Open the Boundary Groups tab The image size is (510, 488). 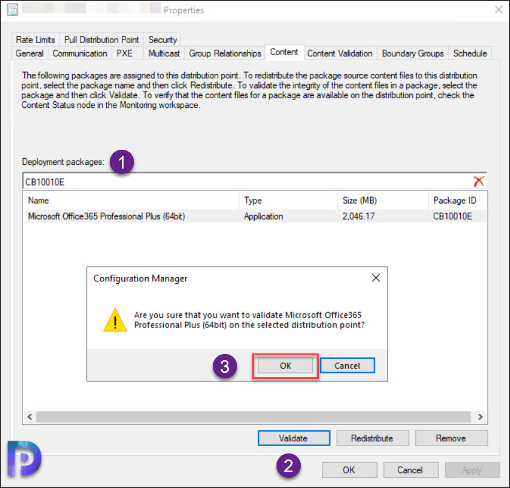pyautogui.click(x=413, y=53)
